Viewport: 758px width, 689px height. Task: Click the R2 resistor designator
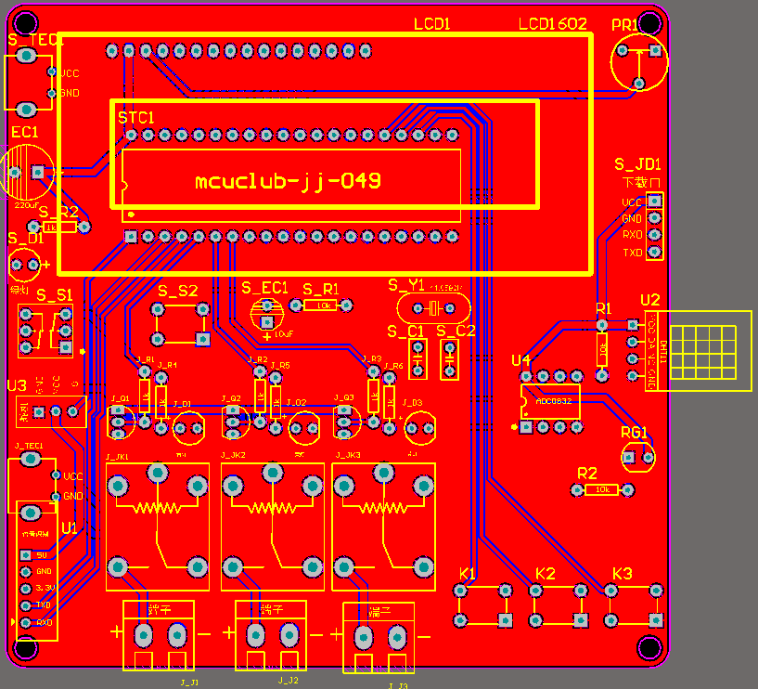pyautogui.click(x=587, y=474)
